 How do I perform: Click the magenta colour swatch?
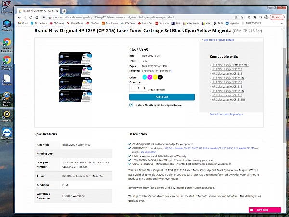tap(150, 77)
